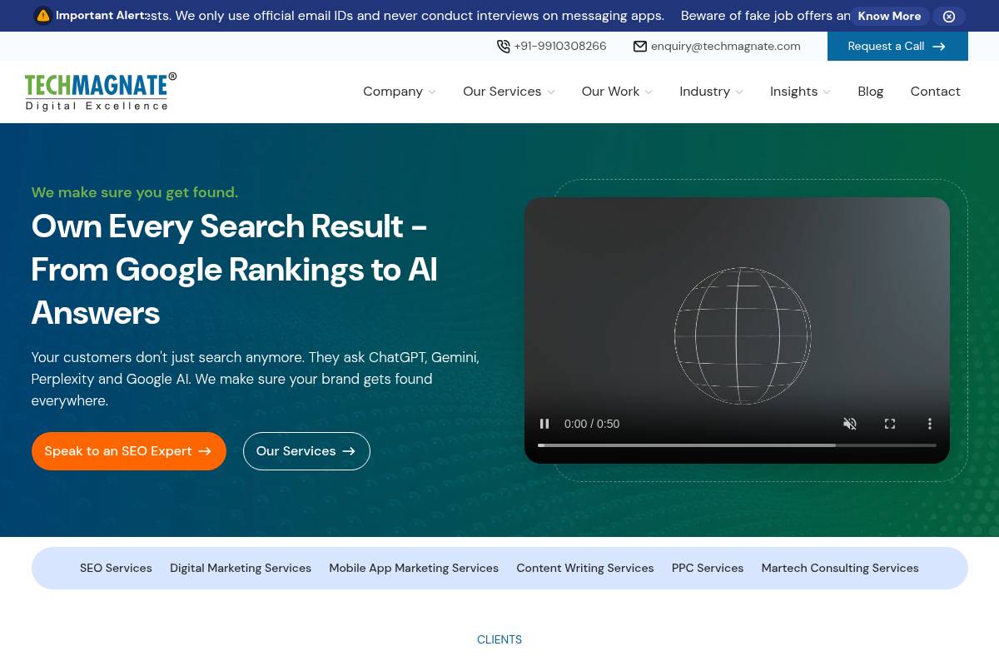
Task: Click the phone icon in top bar
Action: click(x=504, y=47)
